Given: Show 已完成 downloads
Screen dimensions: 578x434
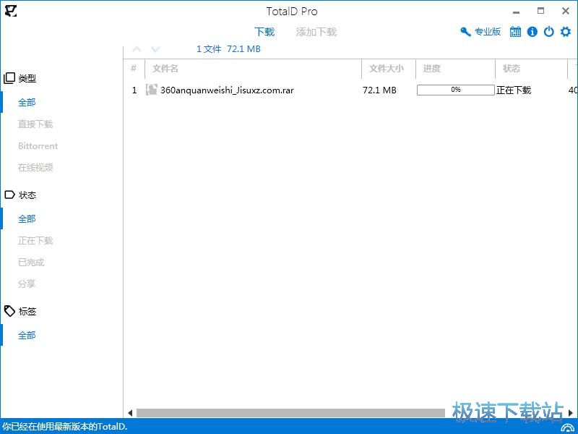Looking at the screenshot, I should pyautogui.click(x=31, y=263).
